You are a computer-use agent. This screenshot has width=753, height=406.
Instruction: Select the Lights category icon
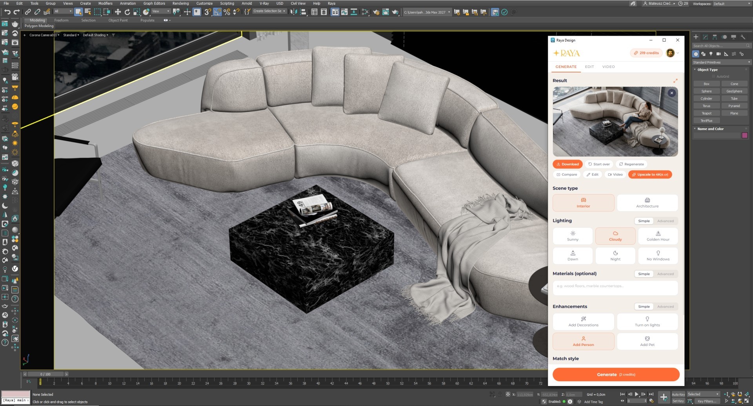click(711, 54)
